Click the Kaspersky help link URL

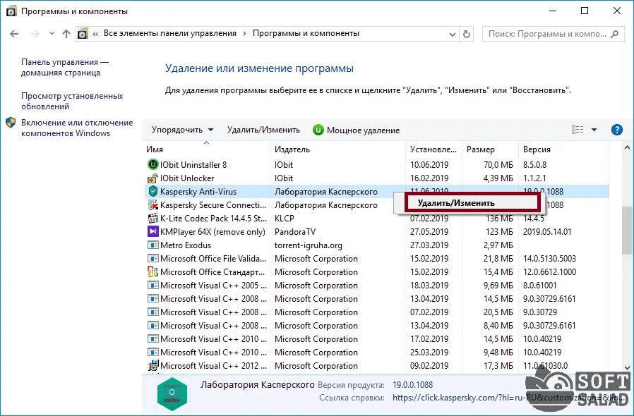tap(510, 398)
